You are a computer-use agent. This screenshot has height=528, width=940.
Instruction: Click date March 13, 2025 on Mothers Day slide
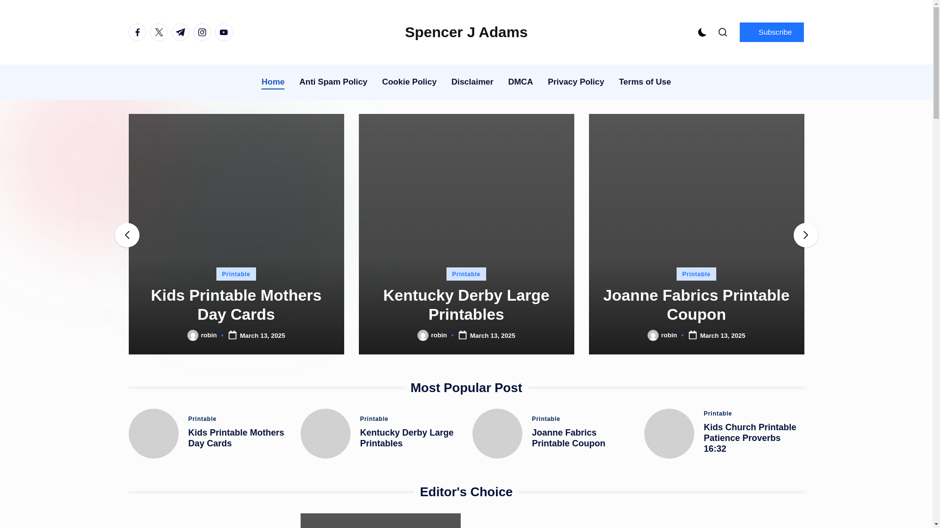(x=262, y=336)
